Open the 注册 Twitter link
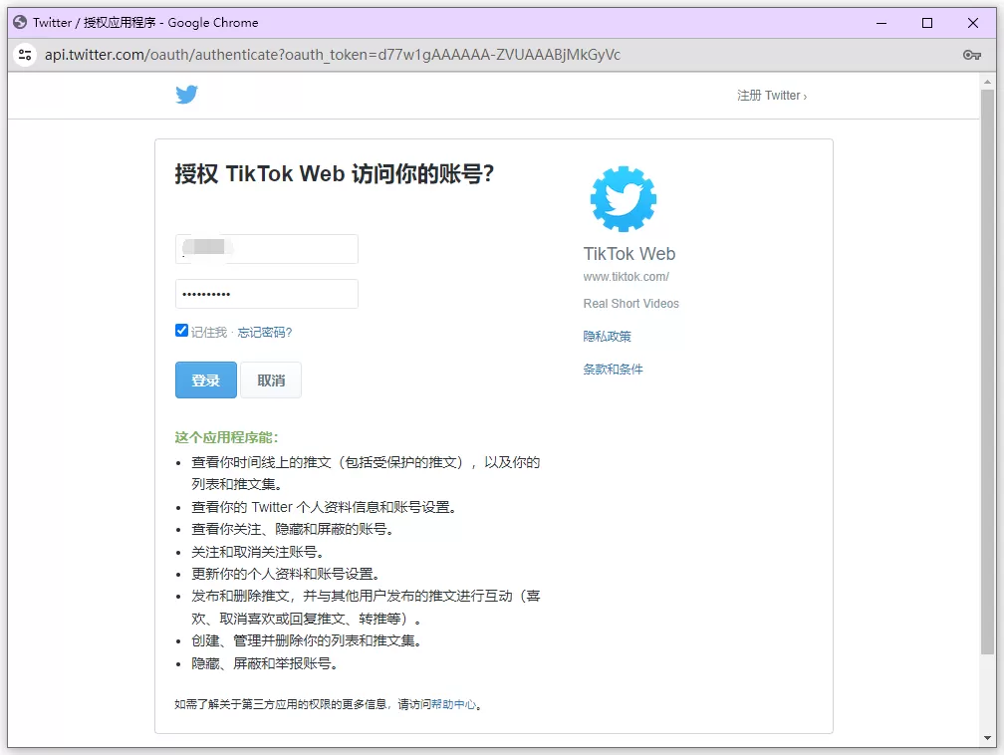 pos(772,96)
